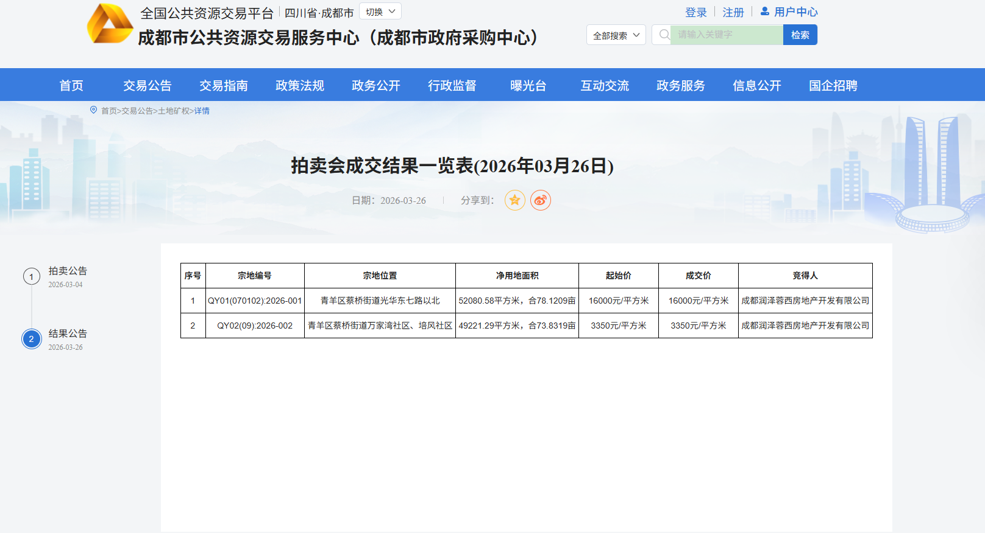This screenshot has height=533, width=985.
Task: Open the 曝光台 navigation tab
Action: [528, 85]
